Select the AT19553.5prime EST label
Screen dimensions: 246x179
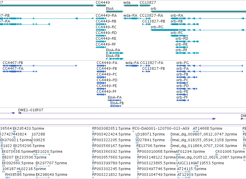point(209,163)
